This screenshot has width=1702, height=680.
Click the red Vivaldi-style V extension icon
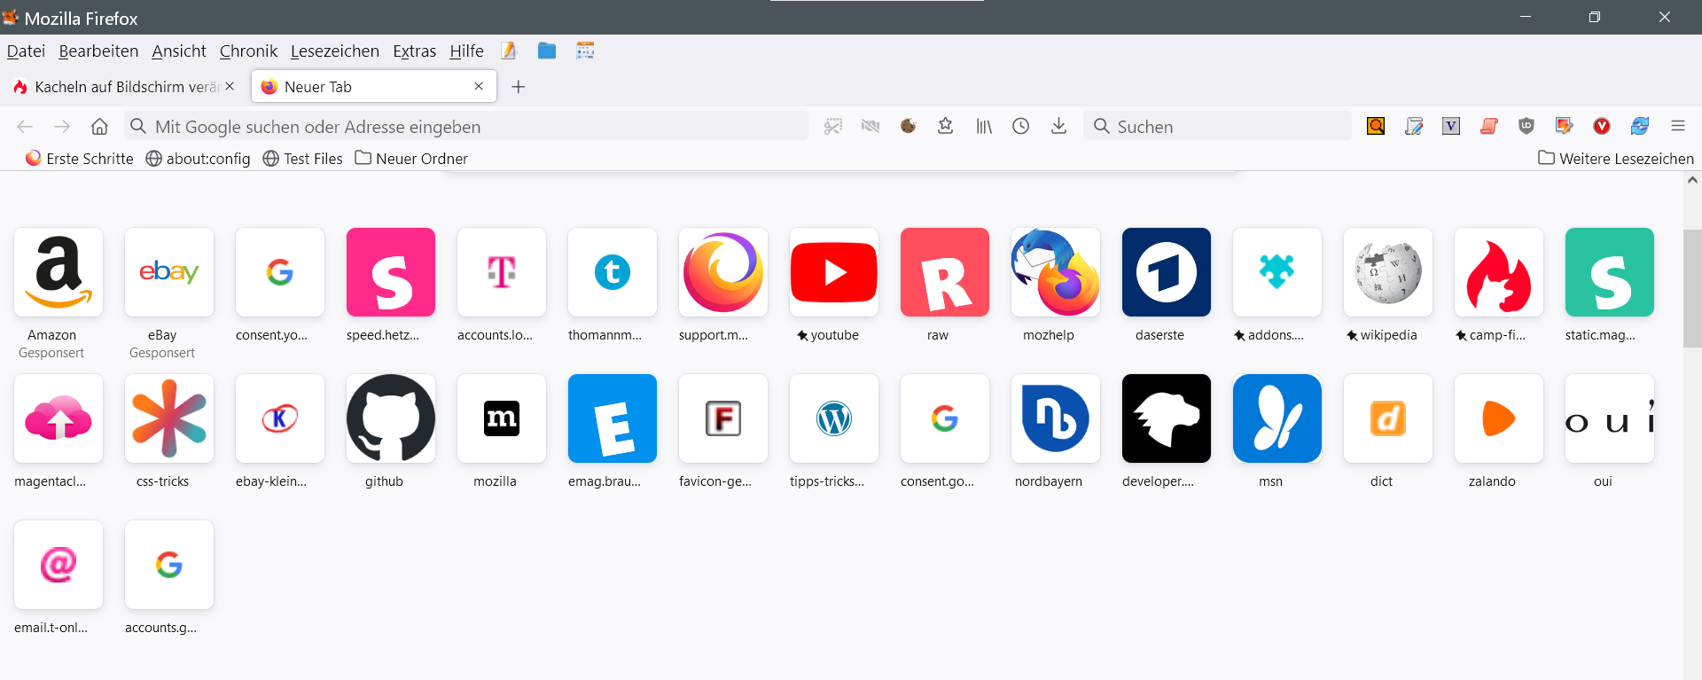[1601, 127]
